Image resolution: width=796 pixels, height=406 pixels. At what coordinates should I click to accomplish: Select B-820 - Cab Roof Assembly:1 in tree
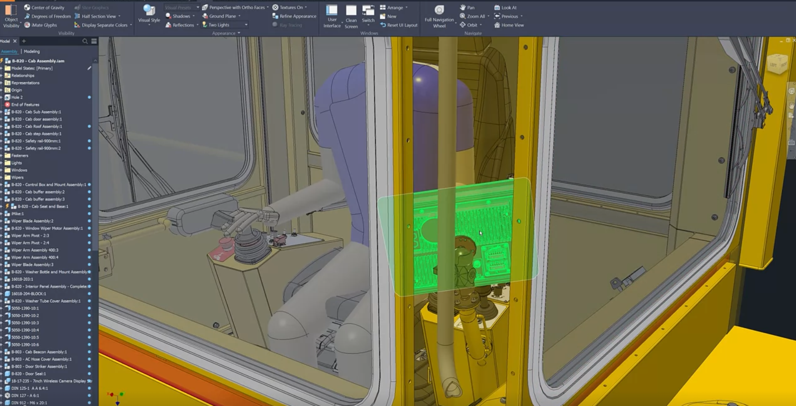(36, 127)
